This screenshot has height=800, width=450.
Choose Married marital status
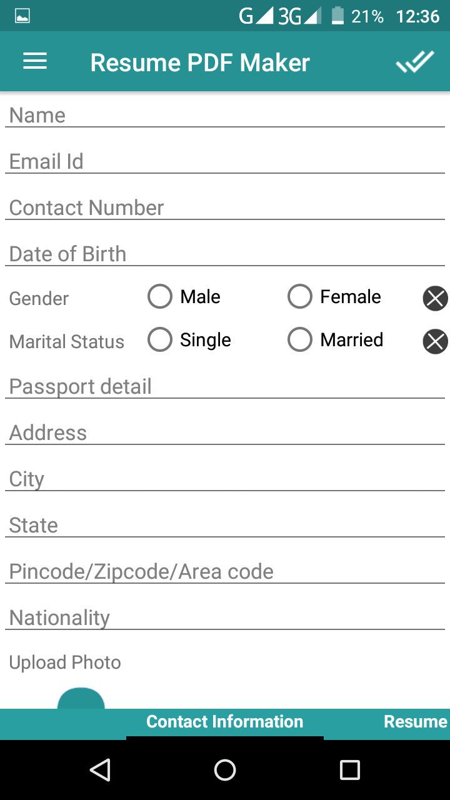[300, 340]
